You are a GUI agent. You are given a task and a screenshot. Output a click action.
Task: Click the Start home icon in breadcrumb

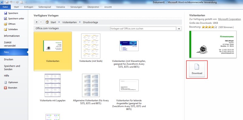47,22
